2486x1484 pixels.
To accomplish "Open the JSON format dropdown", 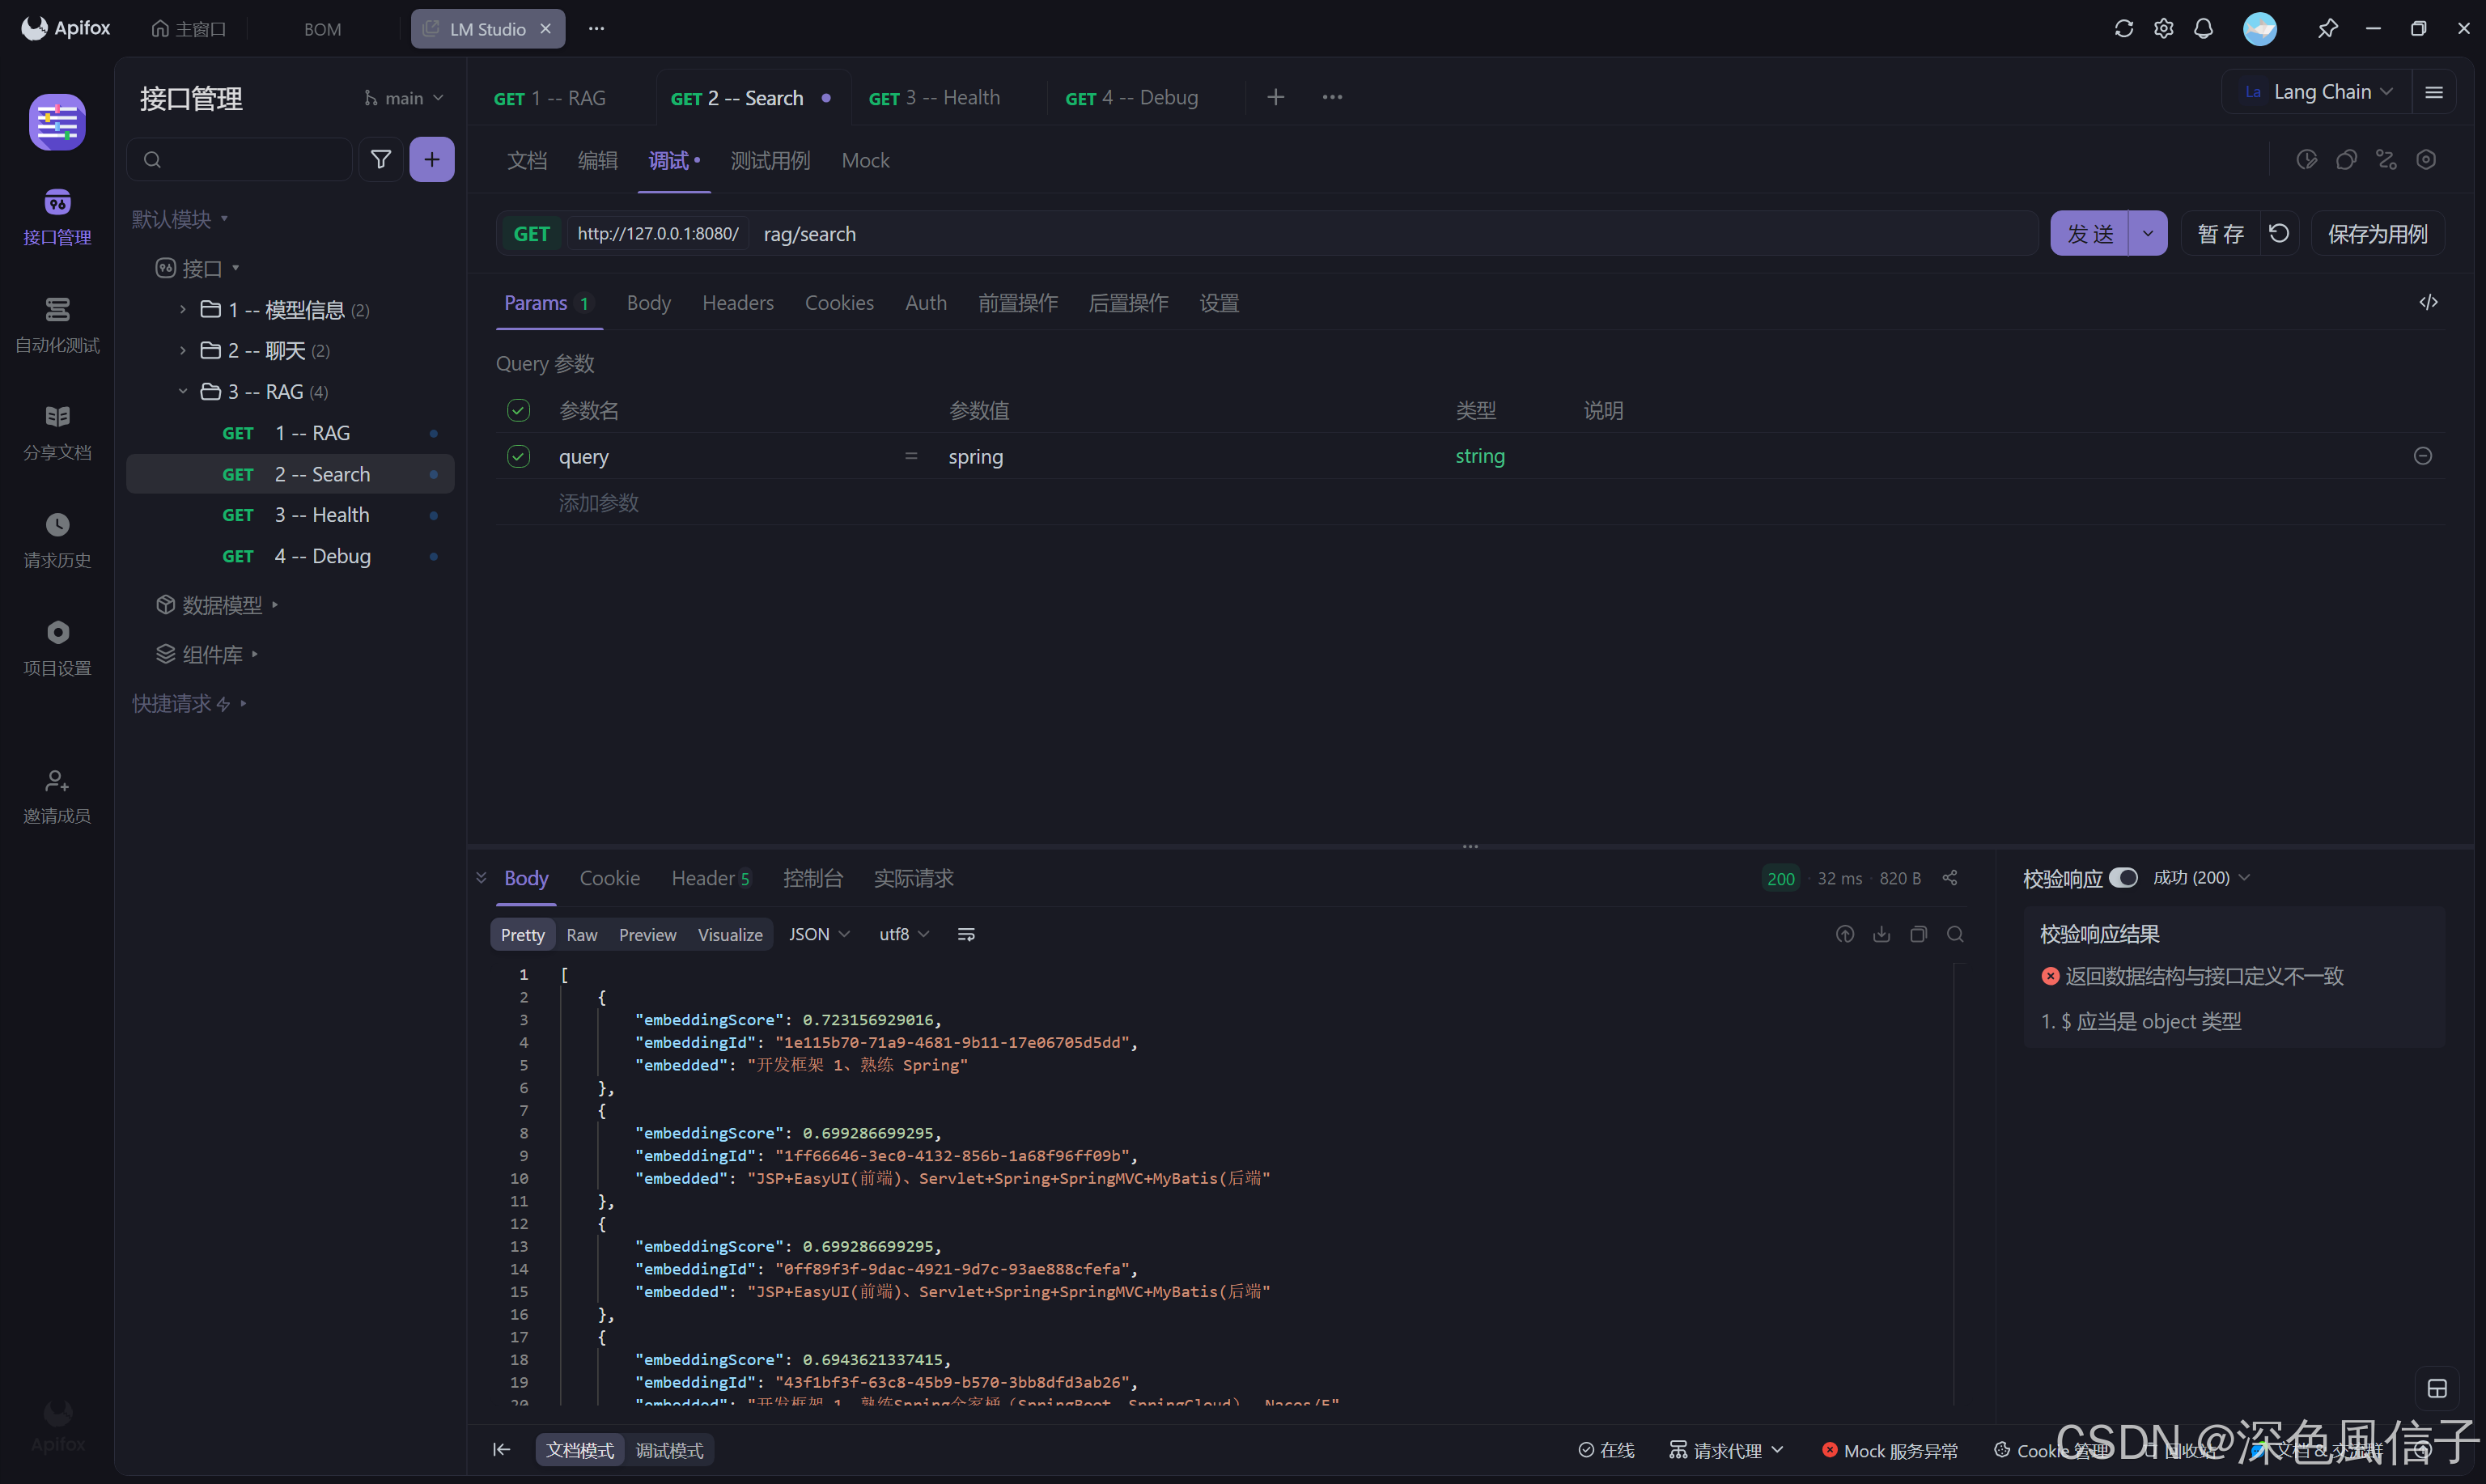I will (x=819, y=934).
